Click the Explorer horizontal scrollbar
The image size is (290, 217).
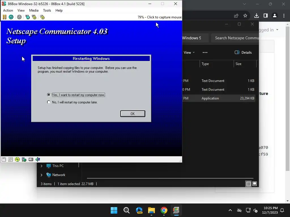click(x=170, y=179)
